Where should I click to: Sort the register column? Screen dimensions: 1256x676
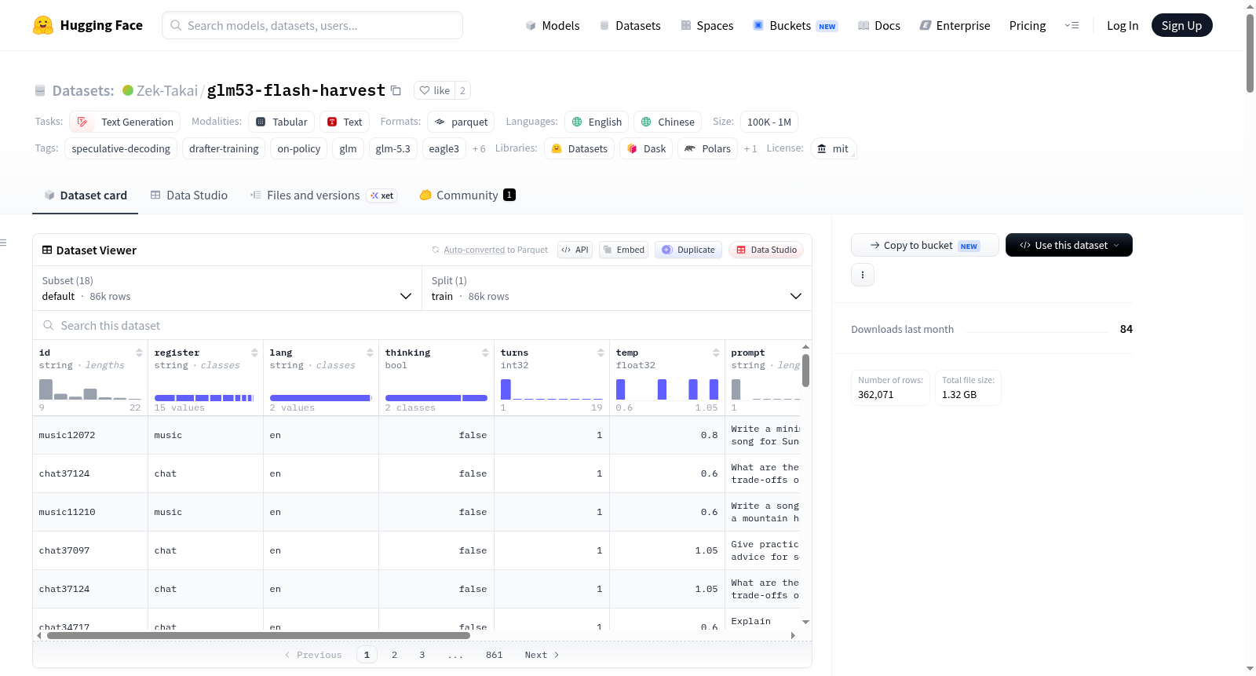(254, 353)
